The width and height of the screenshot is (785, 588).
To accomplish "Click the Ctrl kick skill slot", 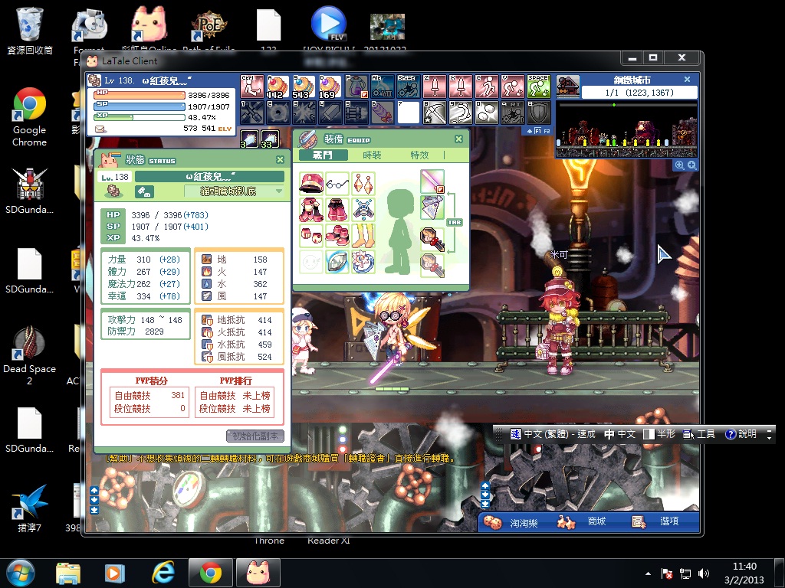I will click(252, 87).
